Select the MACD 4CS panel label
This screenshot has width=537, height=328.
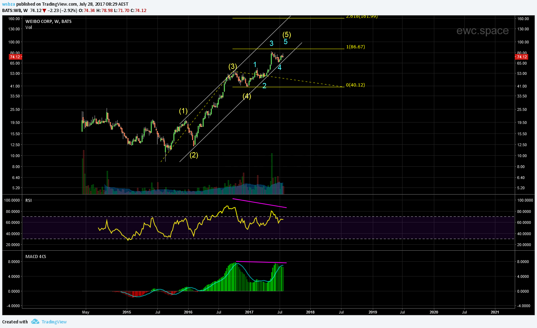tap(36, 256)
